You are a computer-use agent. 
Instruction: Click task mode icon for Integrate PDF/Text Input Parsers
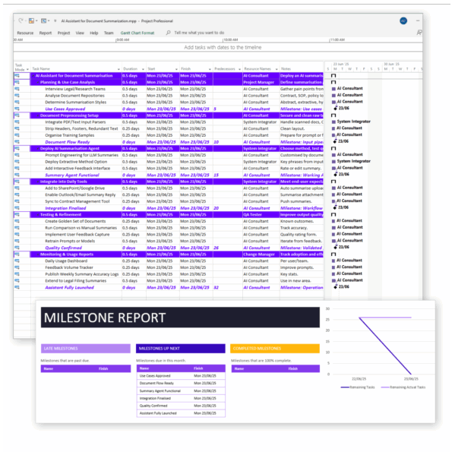[x=17, y=122]
